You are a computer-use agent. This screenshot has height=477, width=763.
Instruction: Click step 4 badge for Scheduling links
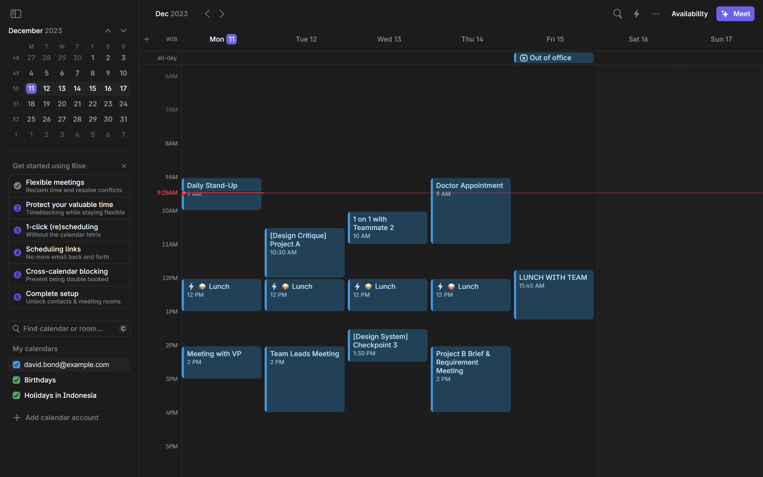[x=17, y=252]
